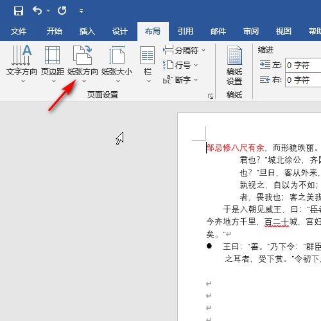Click the 页边距 margins icon

tap(52, 55)
